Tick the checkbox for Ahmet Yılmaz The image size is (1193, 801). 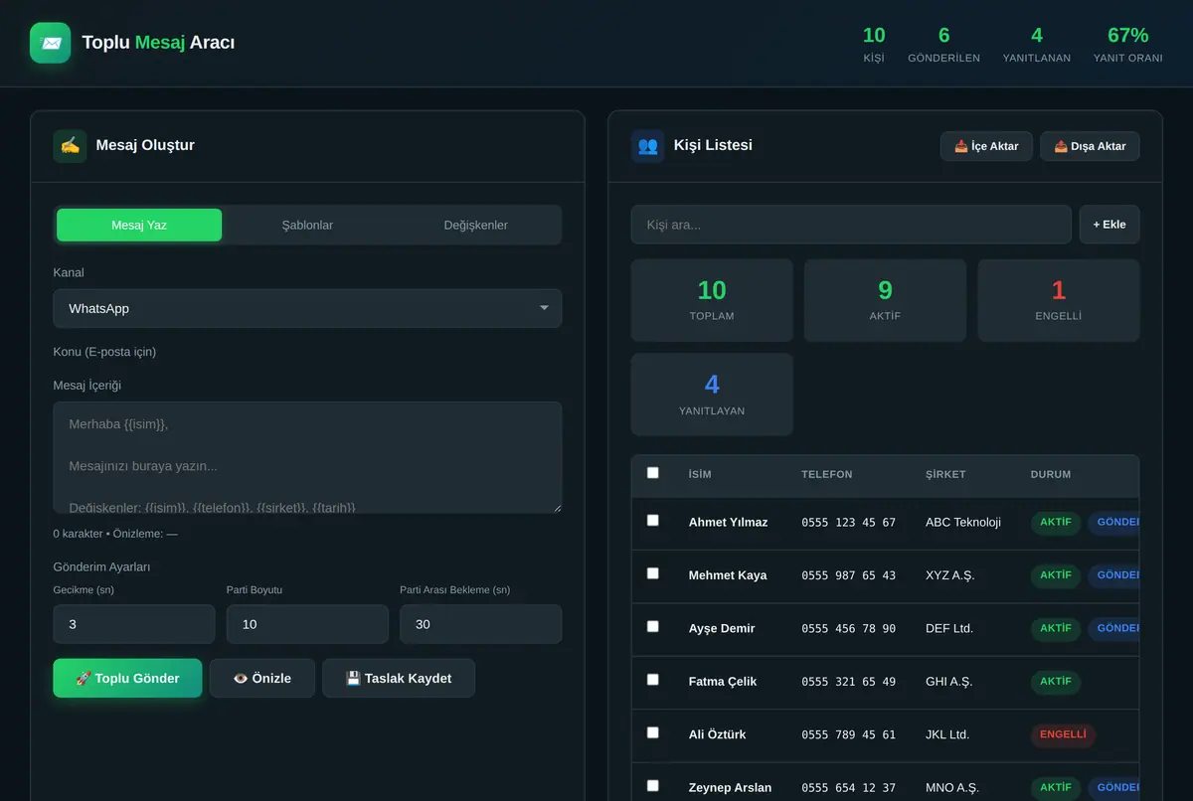(652, 520)
